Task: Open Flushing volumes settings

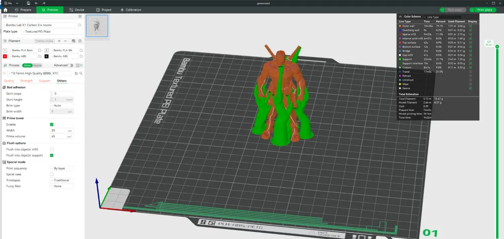Action: click(45, 41)
